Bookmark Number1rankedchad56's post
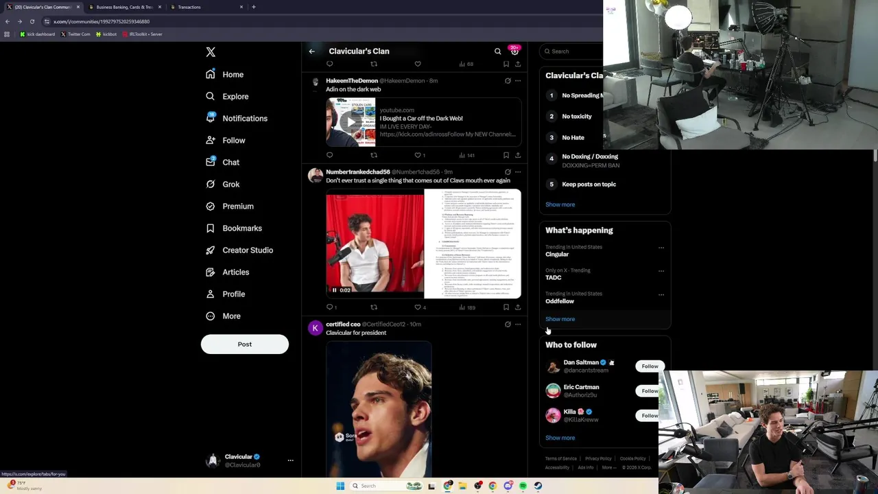Image resolution: width=878 pixels, height=494 pixels. coord(506,307)
